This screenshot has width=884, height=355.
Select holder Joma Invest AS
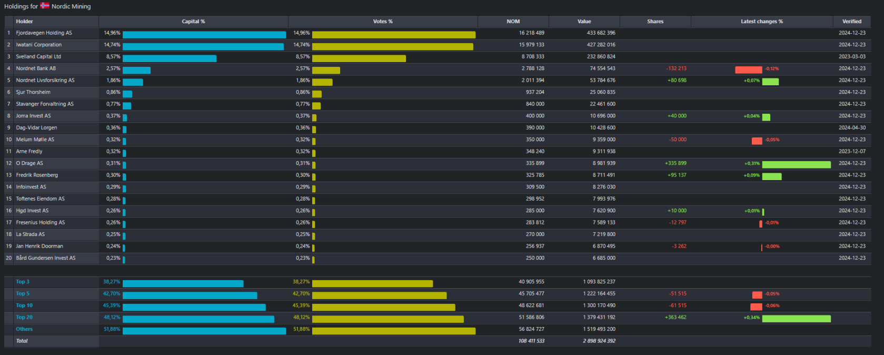click(x=33, y=116)
